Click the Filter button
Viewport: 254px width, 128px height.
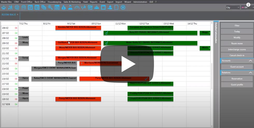(x=237, y=25)
